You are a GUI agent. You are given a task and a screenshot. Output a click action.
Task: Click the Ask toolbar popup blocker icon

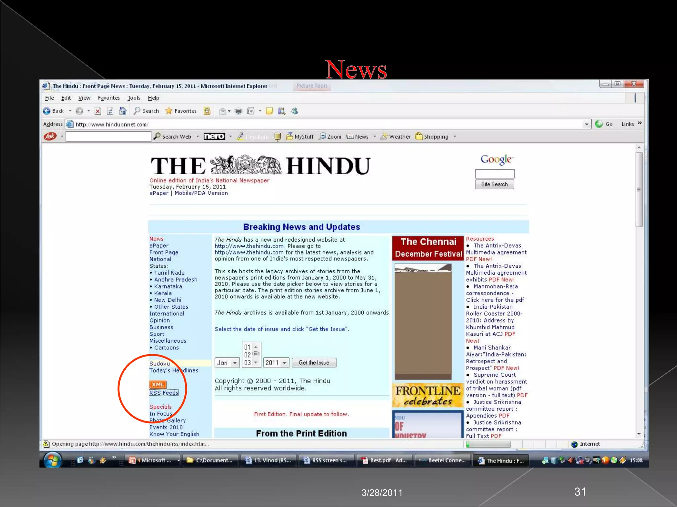click(278, 136)
